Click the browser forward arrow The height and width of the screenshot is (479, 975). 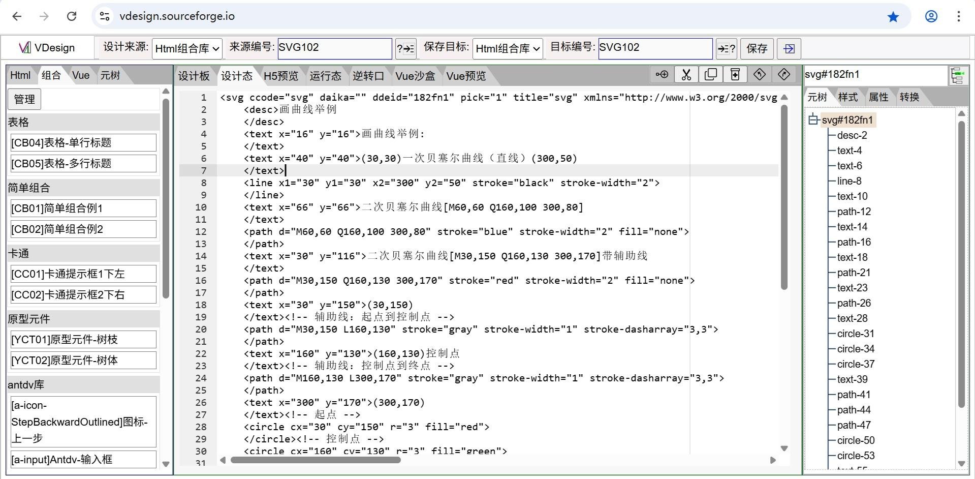[44, 16]
